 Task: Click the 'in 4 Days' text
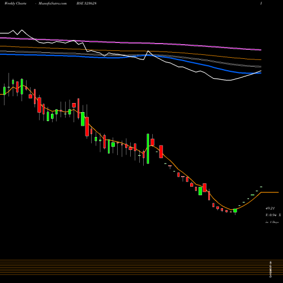[272, 222]
